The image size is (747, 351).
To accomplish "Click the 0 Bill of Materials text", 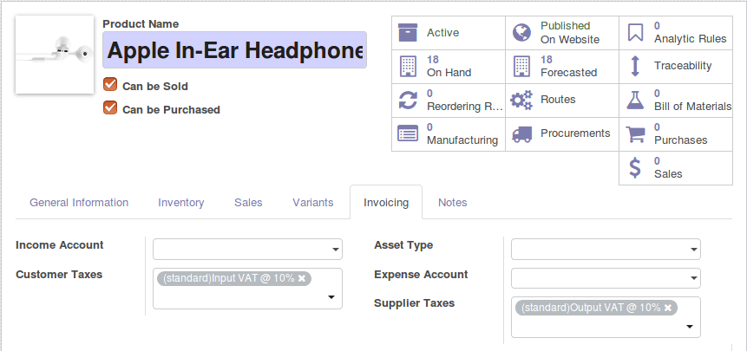I will click(692, 100).
